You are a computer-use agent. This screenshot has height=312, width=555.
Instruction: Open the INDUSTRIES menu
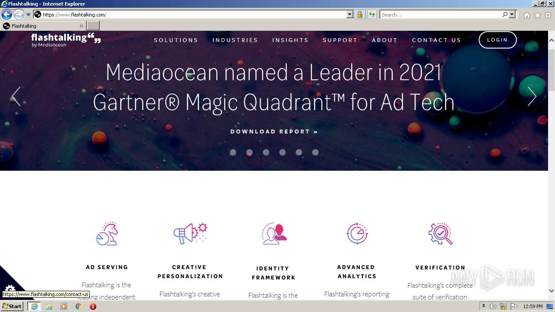[235, 40]
